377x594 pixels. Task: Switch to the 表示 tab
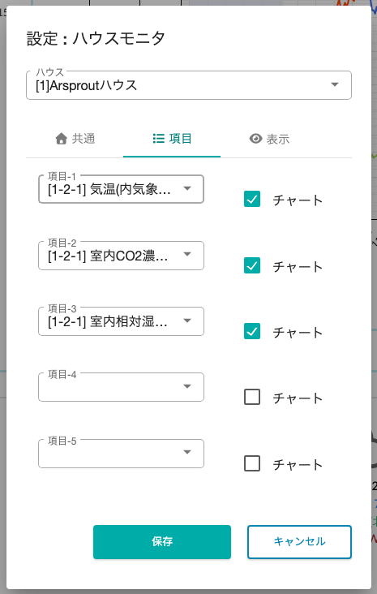269,139
